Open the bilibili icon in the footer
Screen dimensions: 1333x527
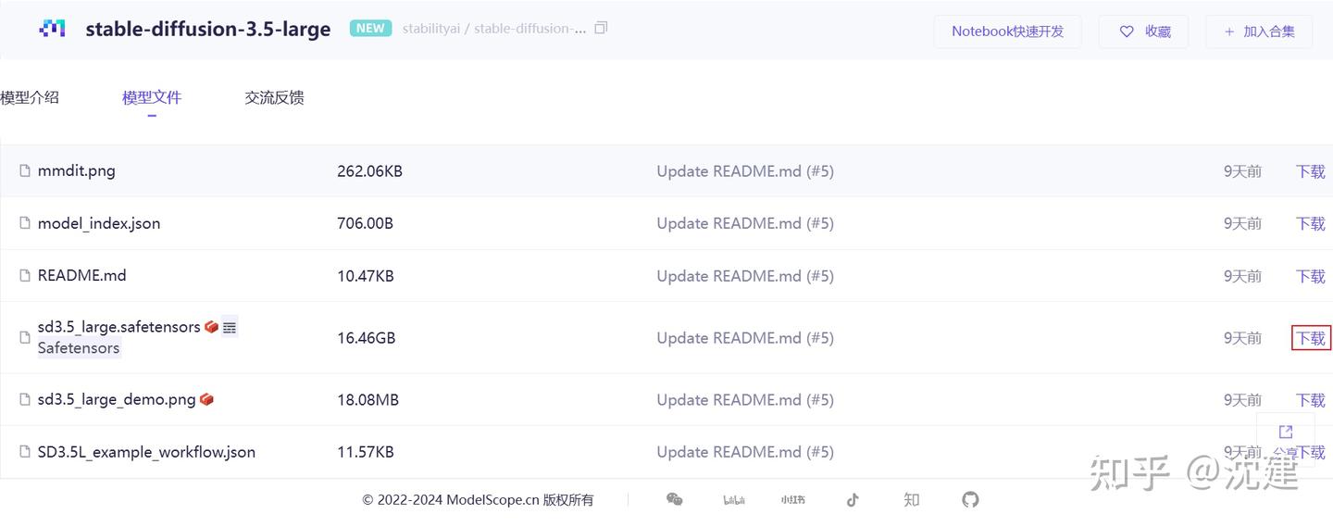734,500
